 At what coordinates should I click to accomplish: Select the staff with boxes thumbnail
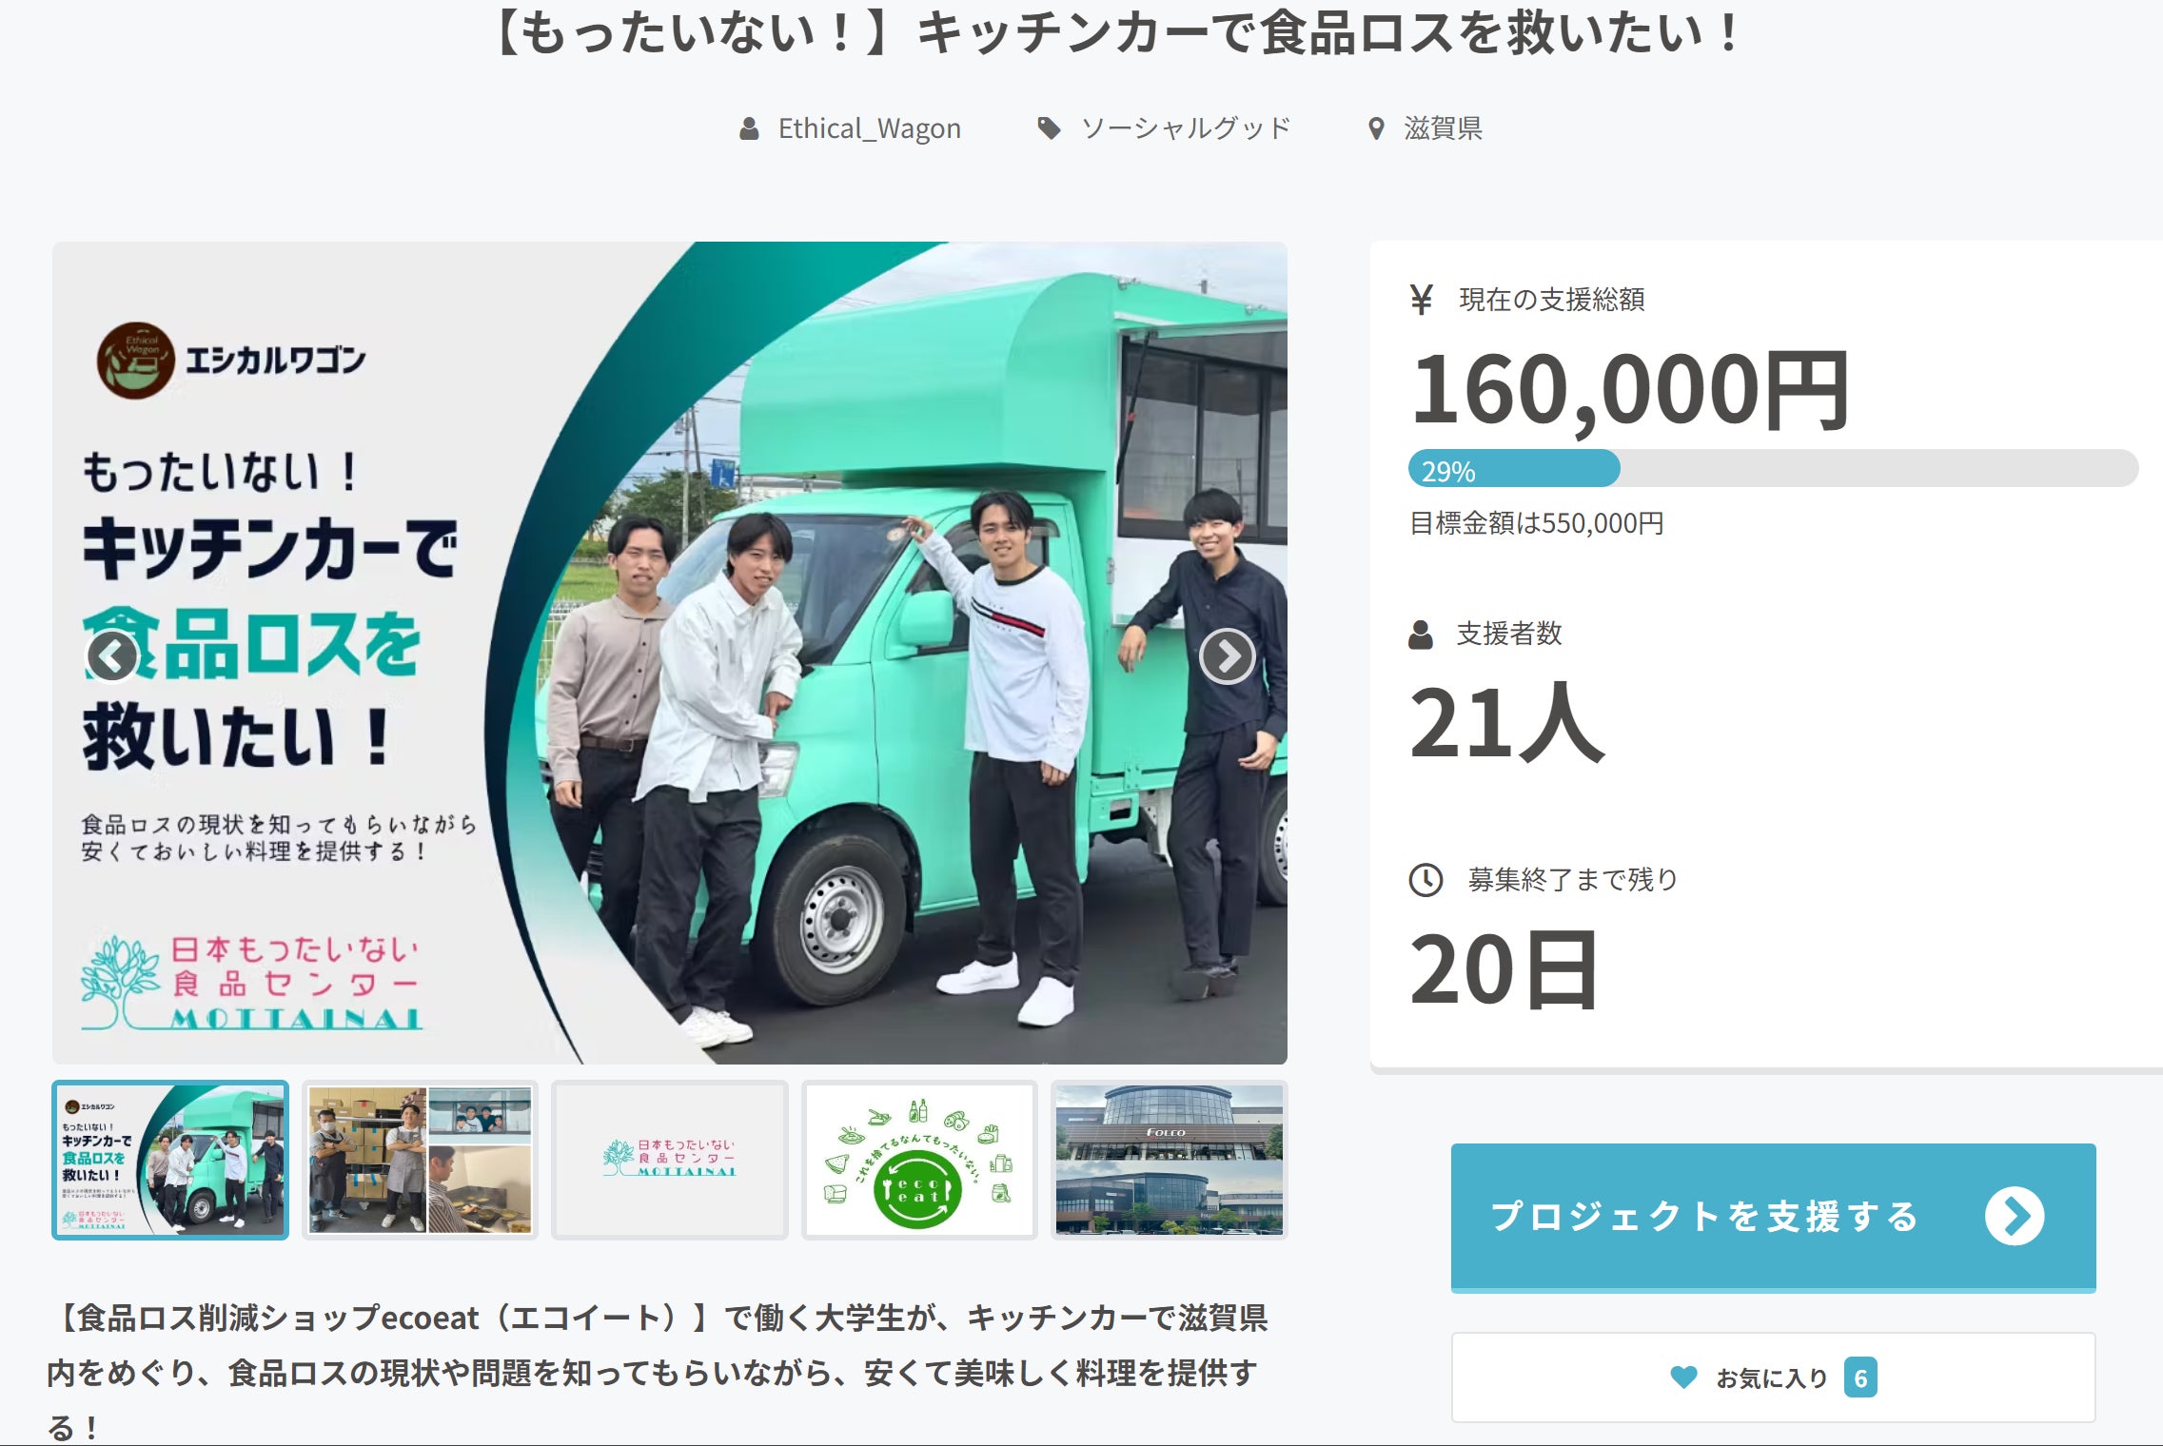(420, 1160)
